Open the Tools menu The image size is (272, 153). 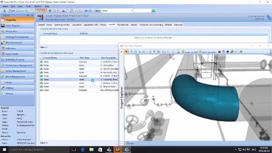pos(28,6)
